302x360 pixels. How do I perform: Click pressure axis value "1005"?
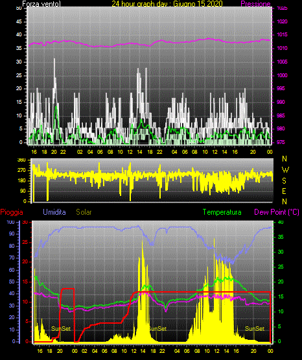click(282, 62)
